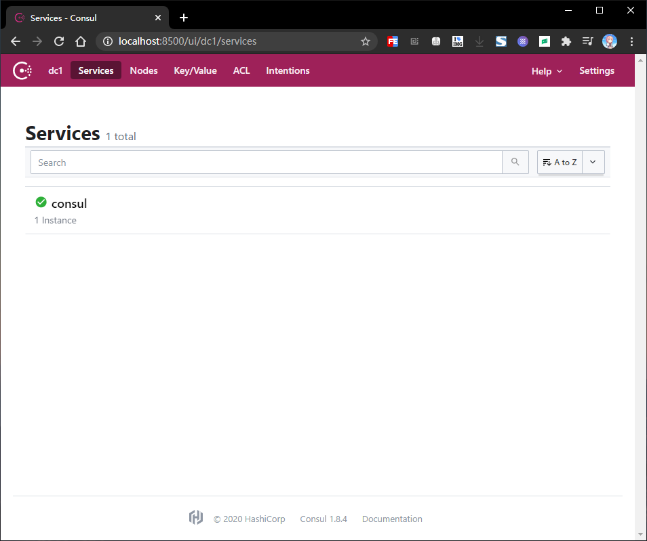
Task: Focus the Search services input field
Action: coord(266,162)
